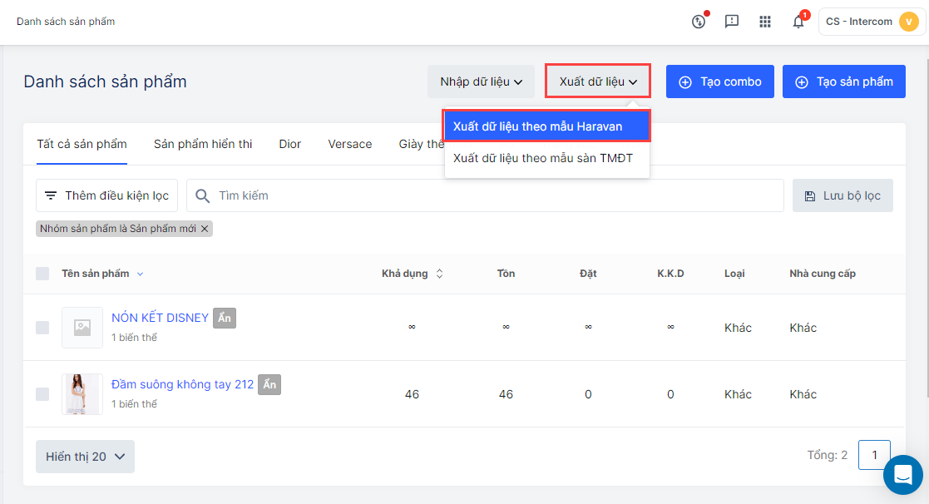
Task: Expand the Nhập dữ liệu dropdown
Action: click(x=481, y=82)
